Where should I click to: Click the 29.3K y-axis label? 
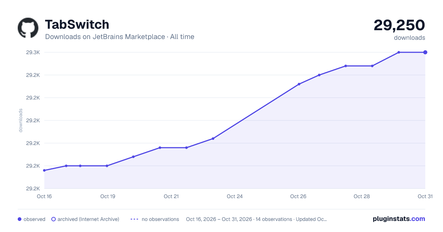tap(33, 52)
